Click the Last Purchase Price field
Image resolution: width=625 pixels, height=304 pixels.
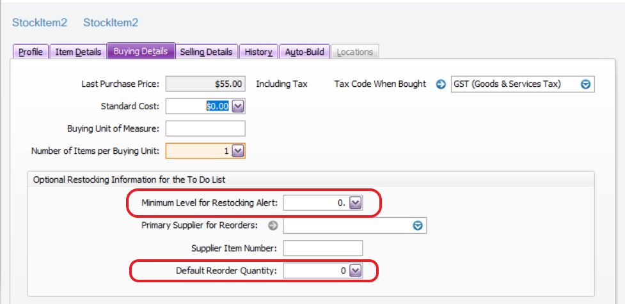(x=205, y=84)
